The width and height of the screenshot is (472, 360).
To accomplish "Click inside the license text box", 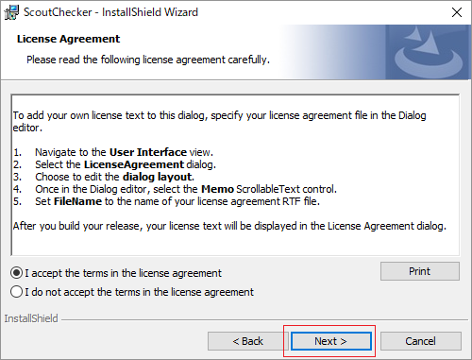I will pyautogui.click(x=235, y=175).
